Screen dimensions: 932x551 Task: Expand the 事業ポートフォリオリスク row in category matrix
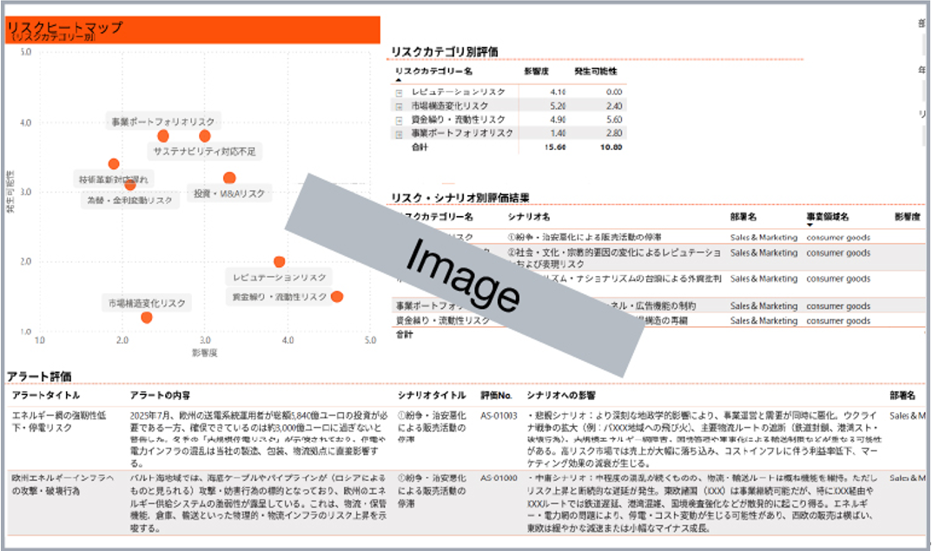pos(400,134)
